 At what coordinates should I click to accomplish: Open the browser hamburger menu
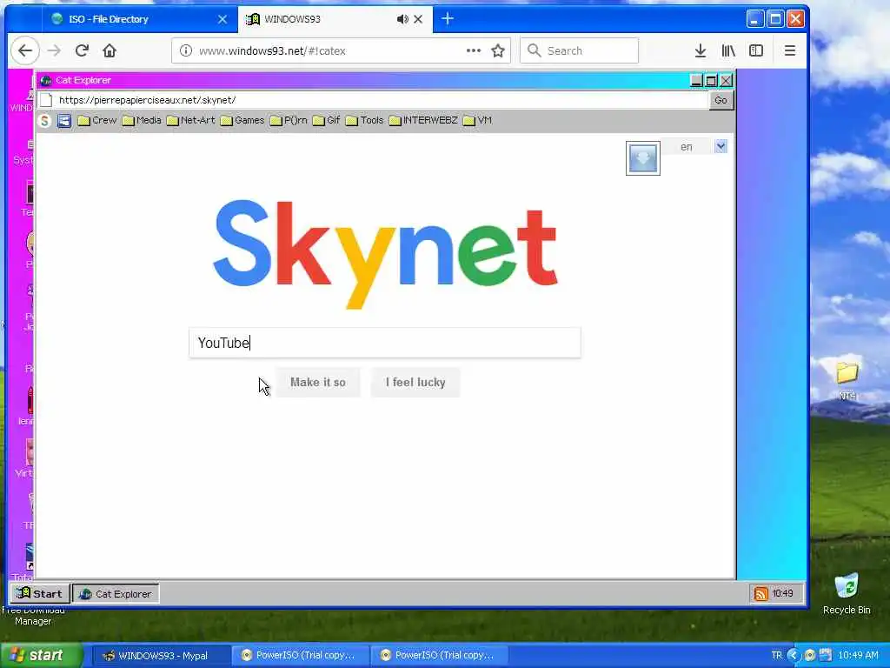click(789, 50)
